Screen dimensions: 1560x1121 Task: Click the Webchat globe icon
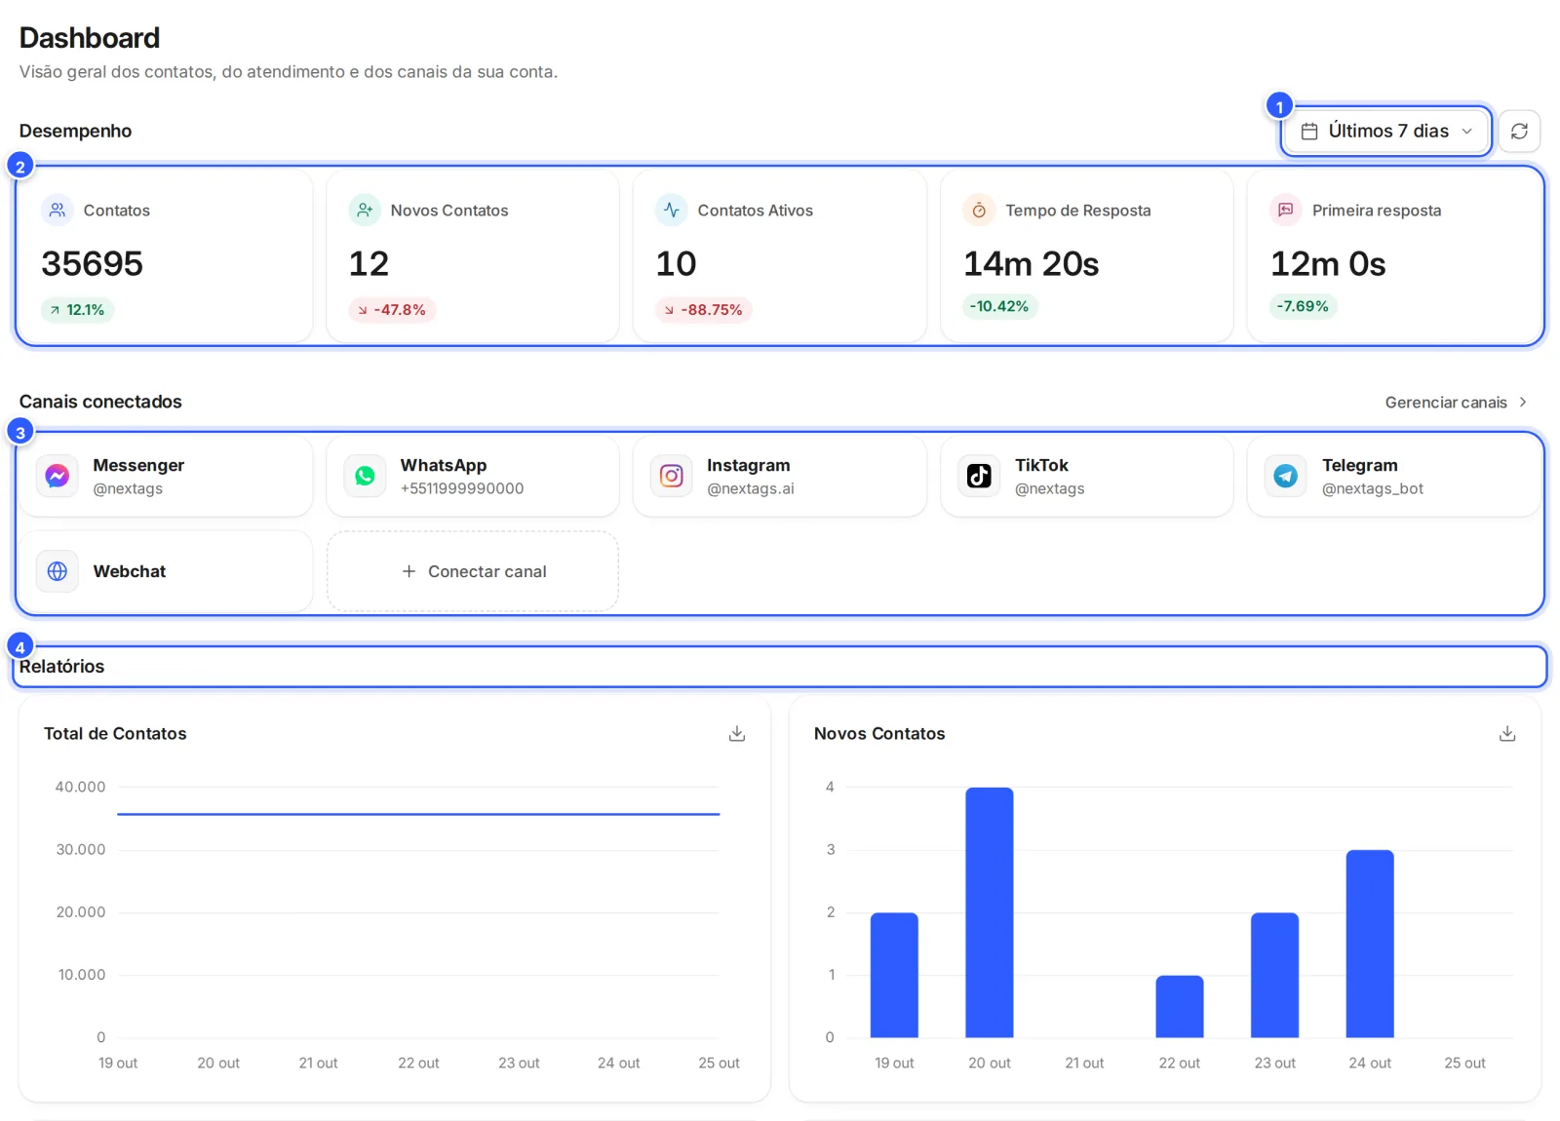click(58, 571)
